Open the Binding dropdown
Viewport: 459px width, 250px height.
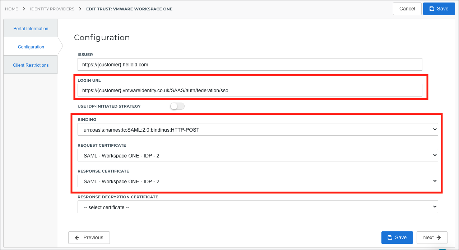pyautogui.click(x=258, y=129)
